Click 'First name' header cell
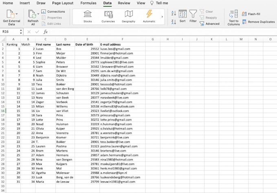This screenshot has width=277, height=193. click(x=45, y=44)
